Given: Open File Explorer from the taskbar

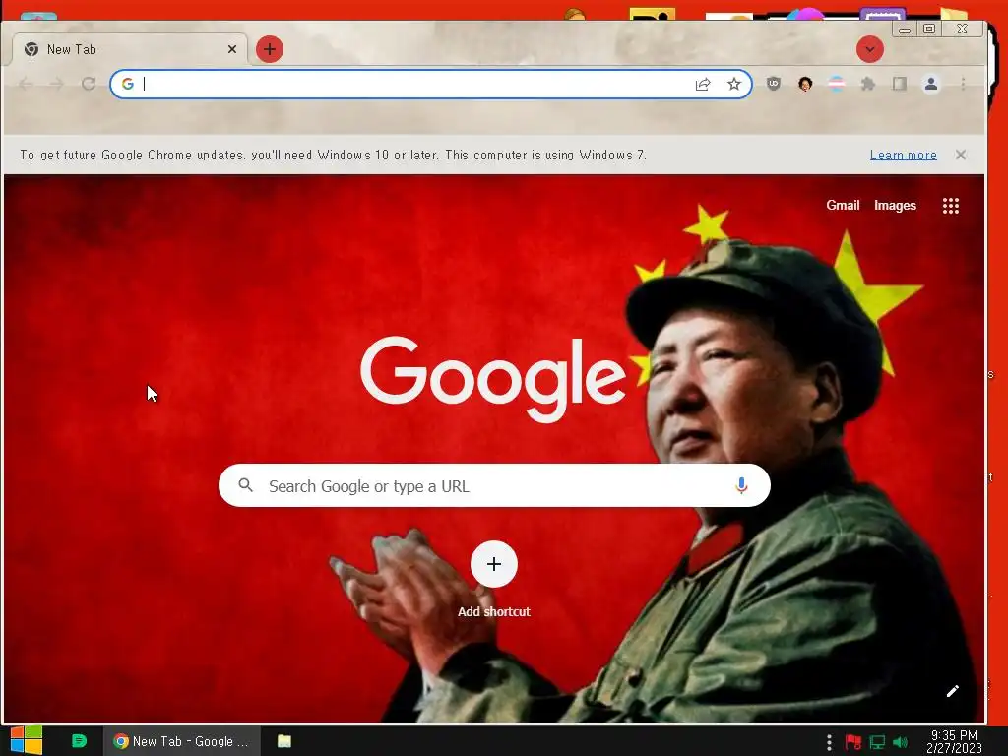Looking at the screenshot, I should [284, 741].
